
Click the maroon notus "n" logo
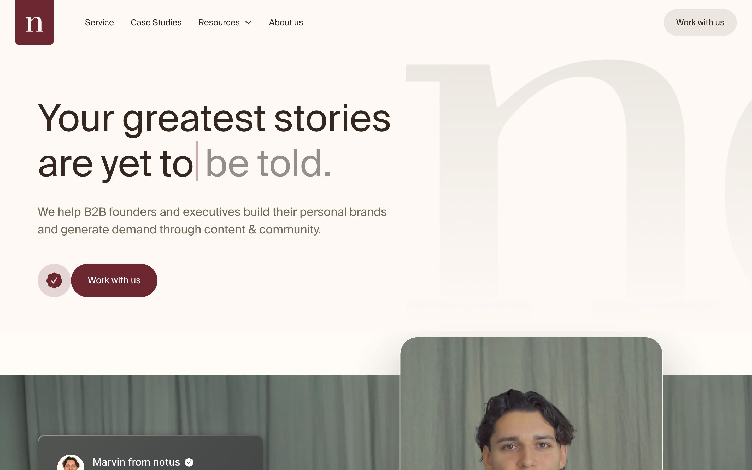pyautogui.click(x=34, y=22)
